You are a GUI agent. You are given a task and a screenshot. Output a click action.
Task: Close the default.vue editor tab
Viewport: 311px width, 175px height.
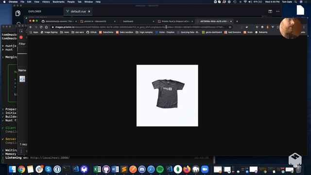89,12
